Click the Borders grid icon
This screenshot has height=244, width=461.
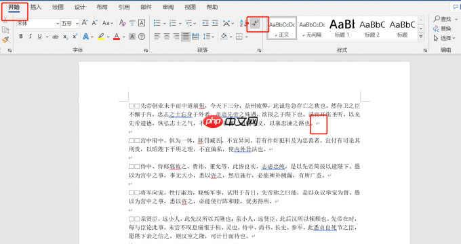pyautogui.click(x=239, y=37)
